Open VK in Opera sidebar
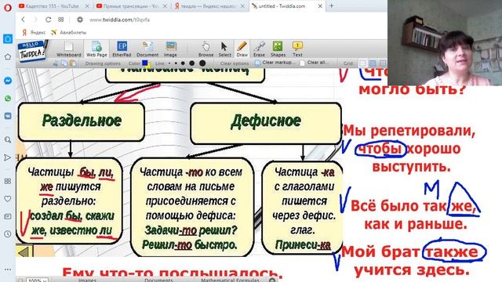 pyautogui.click(x=8, y=116)
